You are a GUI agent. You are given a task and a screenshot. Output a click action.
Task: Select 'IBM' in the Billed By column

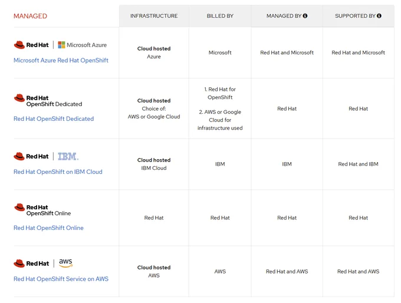(x=220, y=164)
